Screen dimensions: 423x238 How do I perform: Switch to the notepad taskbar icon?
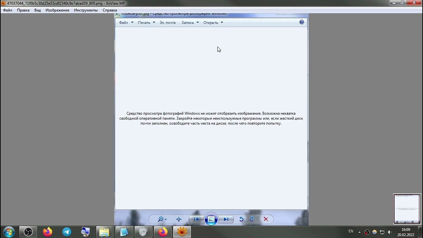[x=124, y=232]
